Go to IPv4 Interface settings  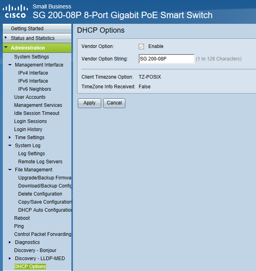33,73
